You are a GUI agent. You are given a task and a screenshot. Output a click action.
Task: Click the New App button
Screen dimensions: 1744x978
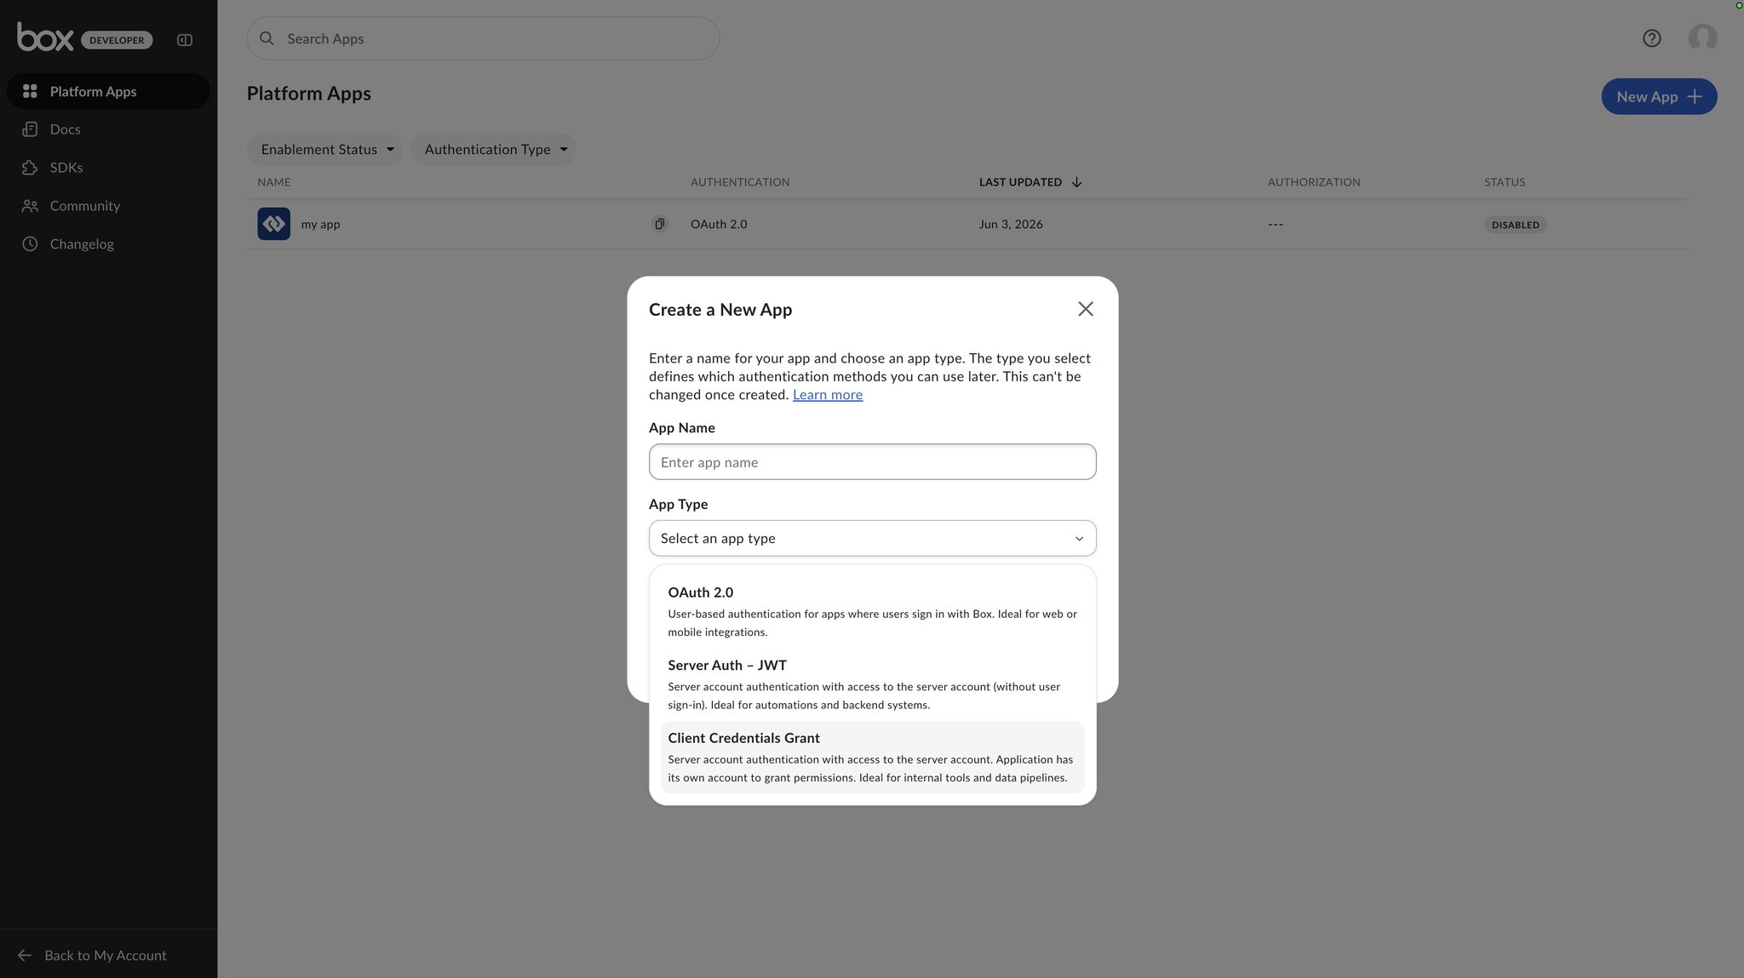(1659, 96)
